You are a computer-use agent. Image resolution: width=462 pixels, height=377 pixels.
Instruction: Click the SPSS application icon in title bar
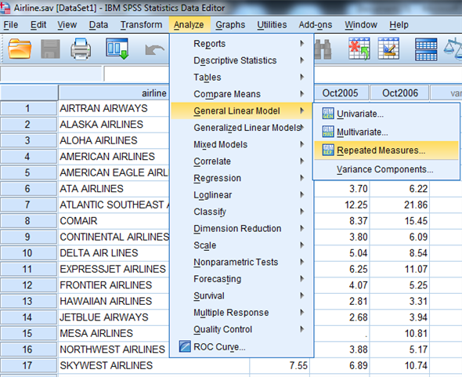pos(5,7)
